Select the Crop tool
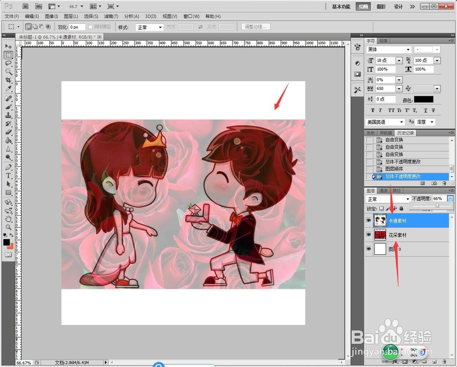457x367 pixels. 8,80
